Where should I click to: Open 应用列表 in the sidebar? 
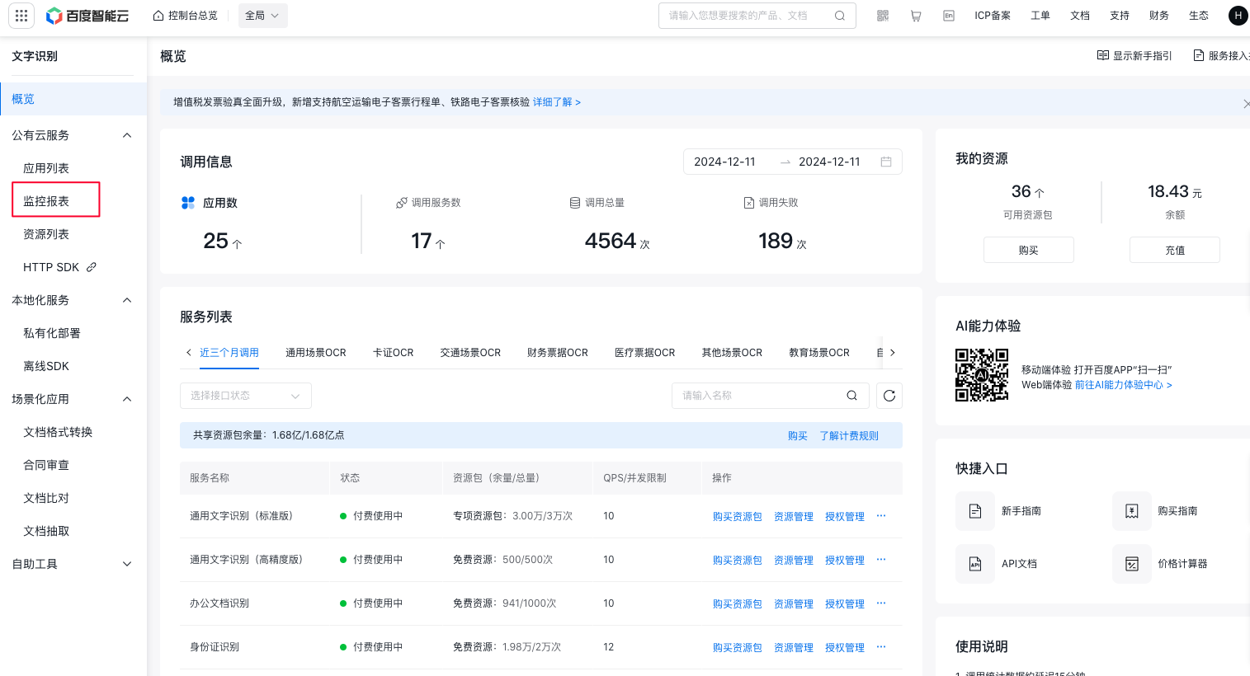(46, 168)
